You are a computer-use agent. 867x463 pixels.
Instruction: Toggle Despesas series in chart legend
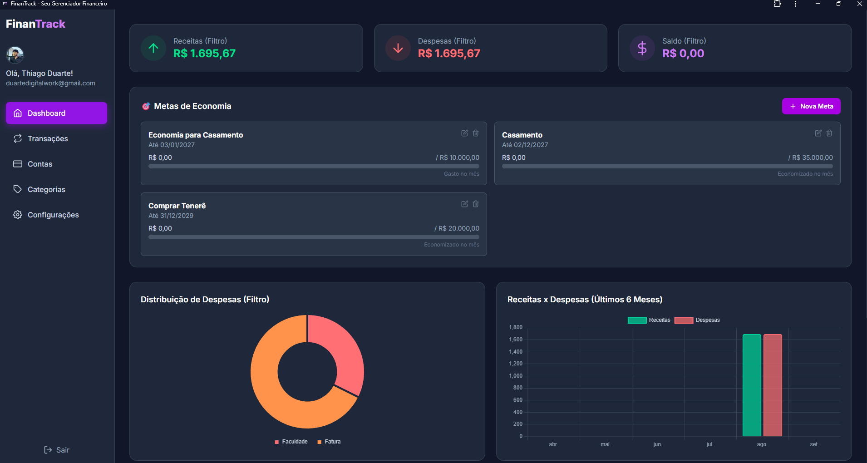coord(697,320)
